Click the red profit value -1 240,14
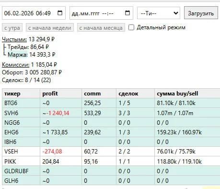 pyautogui.click(x=58, y=113)
